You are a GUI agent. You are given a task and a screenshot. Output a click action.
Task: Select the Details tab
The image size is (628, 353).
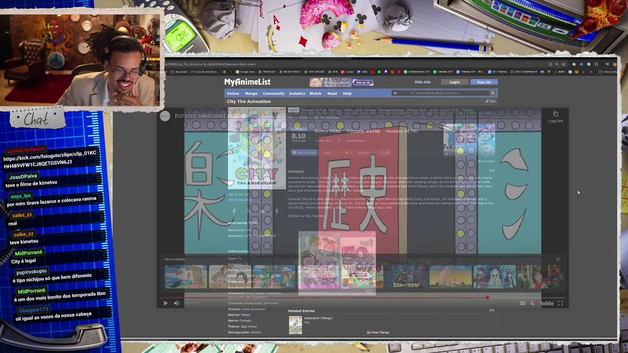(293, 110)
